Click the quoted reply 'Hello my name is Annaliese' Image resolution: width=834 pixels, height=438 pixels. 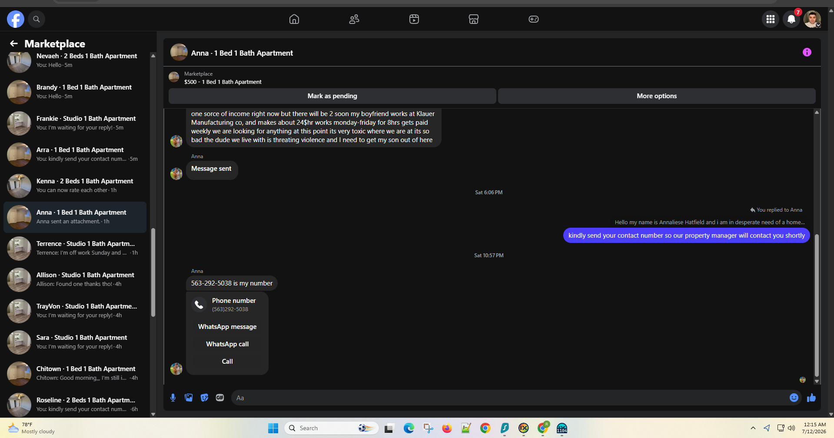click(710, 222)
